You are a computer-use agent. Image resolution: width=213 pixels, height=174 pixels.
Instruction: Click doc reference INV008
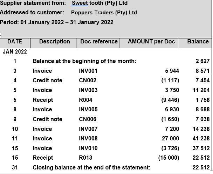click(88, 138)
